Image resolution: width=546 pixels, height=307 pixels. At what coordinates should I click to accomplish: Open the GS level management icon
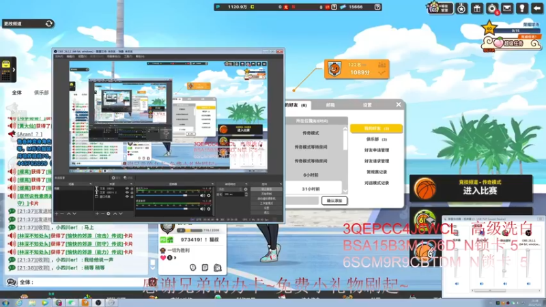(x=440, y=8)
